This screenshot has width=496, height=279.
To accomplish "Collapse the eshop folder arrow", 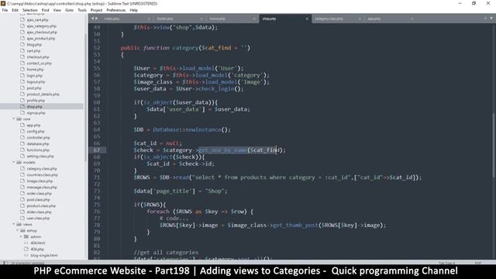I will (17, 231).
